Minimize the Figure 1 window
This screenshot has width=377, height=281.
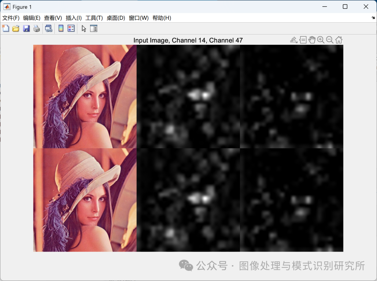pyautogui.click(x=325, y=7)
